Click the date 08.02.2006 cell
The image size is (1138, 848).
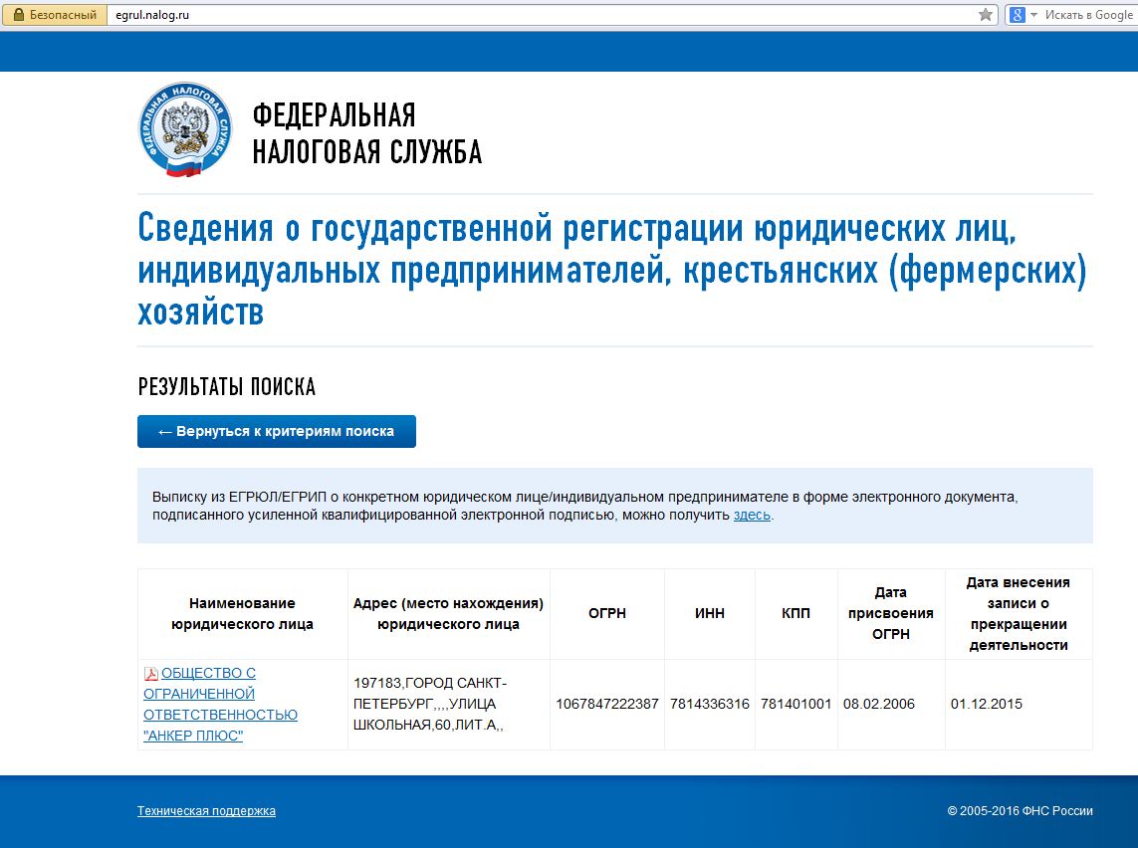pyautogui.click(x=878, y=704)
